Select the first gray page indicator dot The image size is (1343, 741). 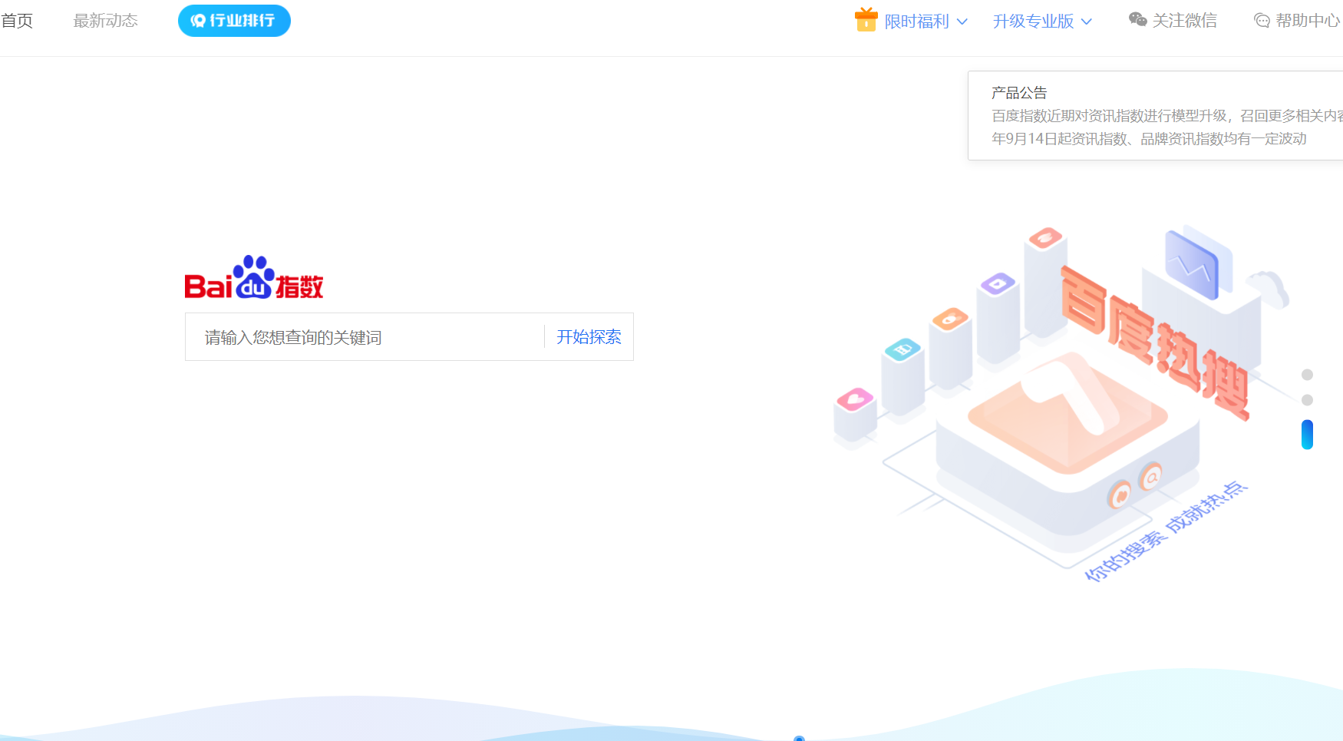[1307, 375]
